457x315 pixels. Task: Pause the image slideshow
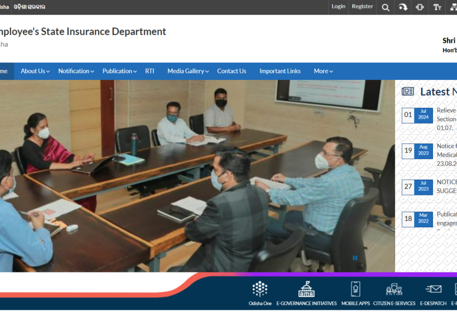tap(355, 258)
